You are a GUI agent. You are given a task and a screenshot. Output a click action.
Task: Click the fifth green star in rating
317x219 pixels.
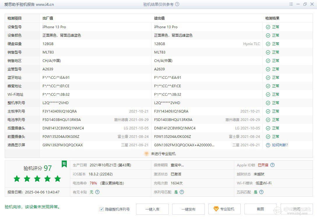(58, 179)
